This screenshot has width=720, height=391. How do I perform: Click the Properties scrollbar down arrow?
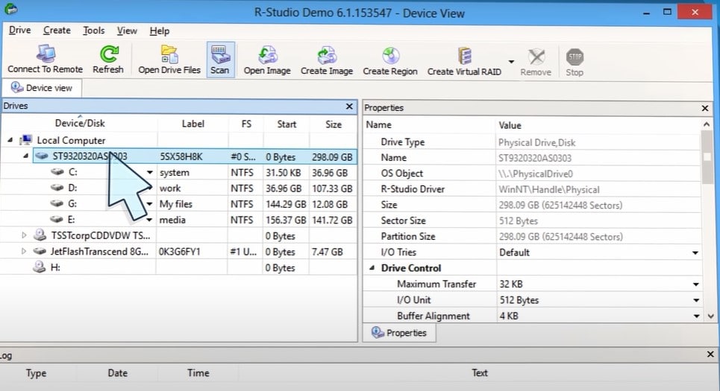pos(711,316)
